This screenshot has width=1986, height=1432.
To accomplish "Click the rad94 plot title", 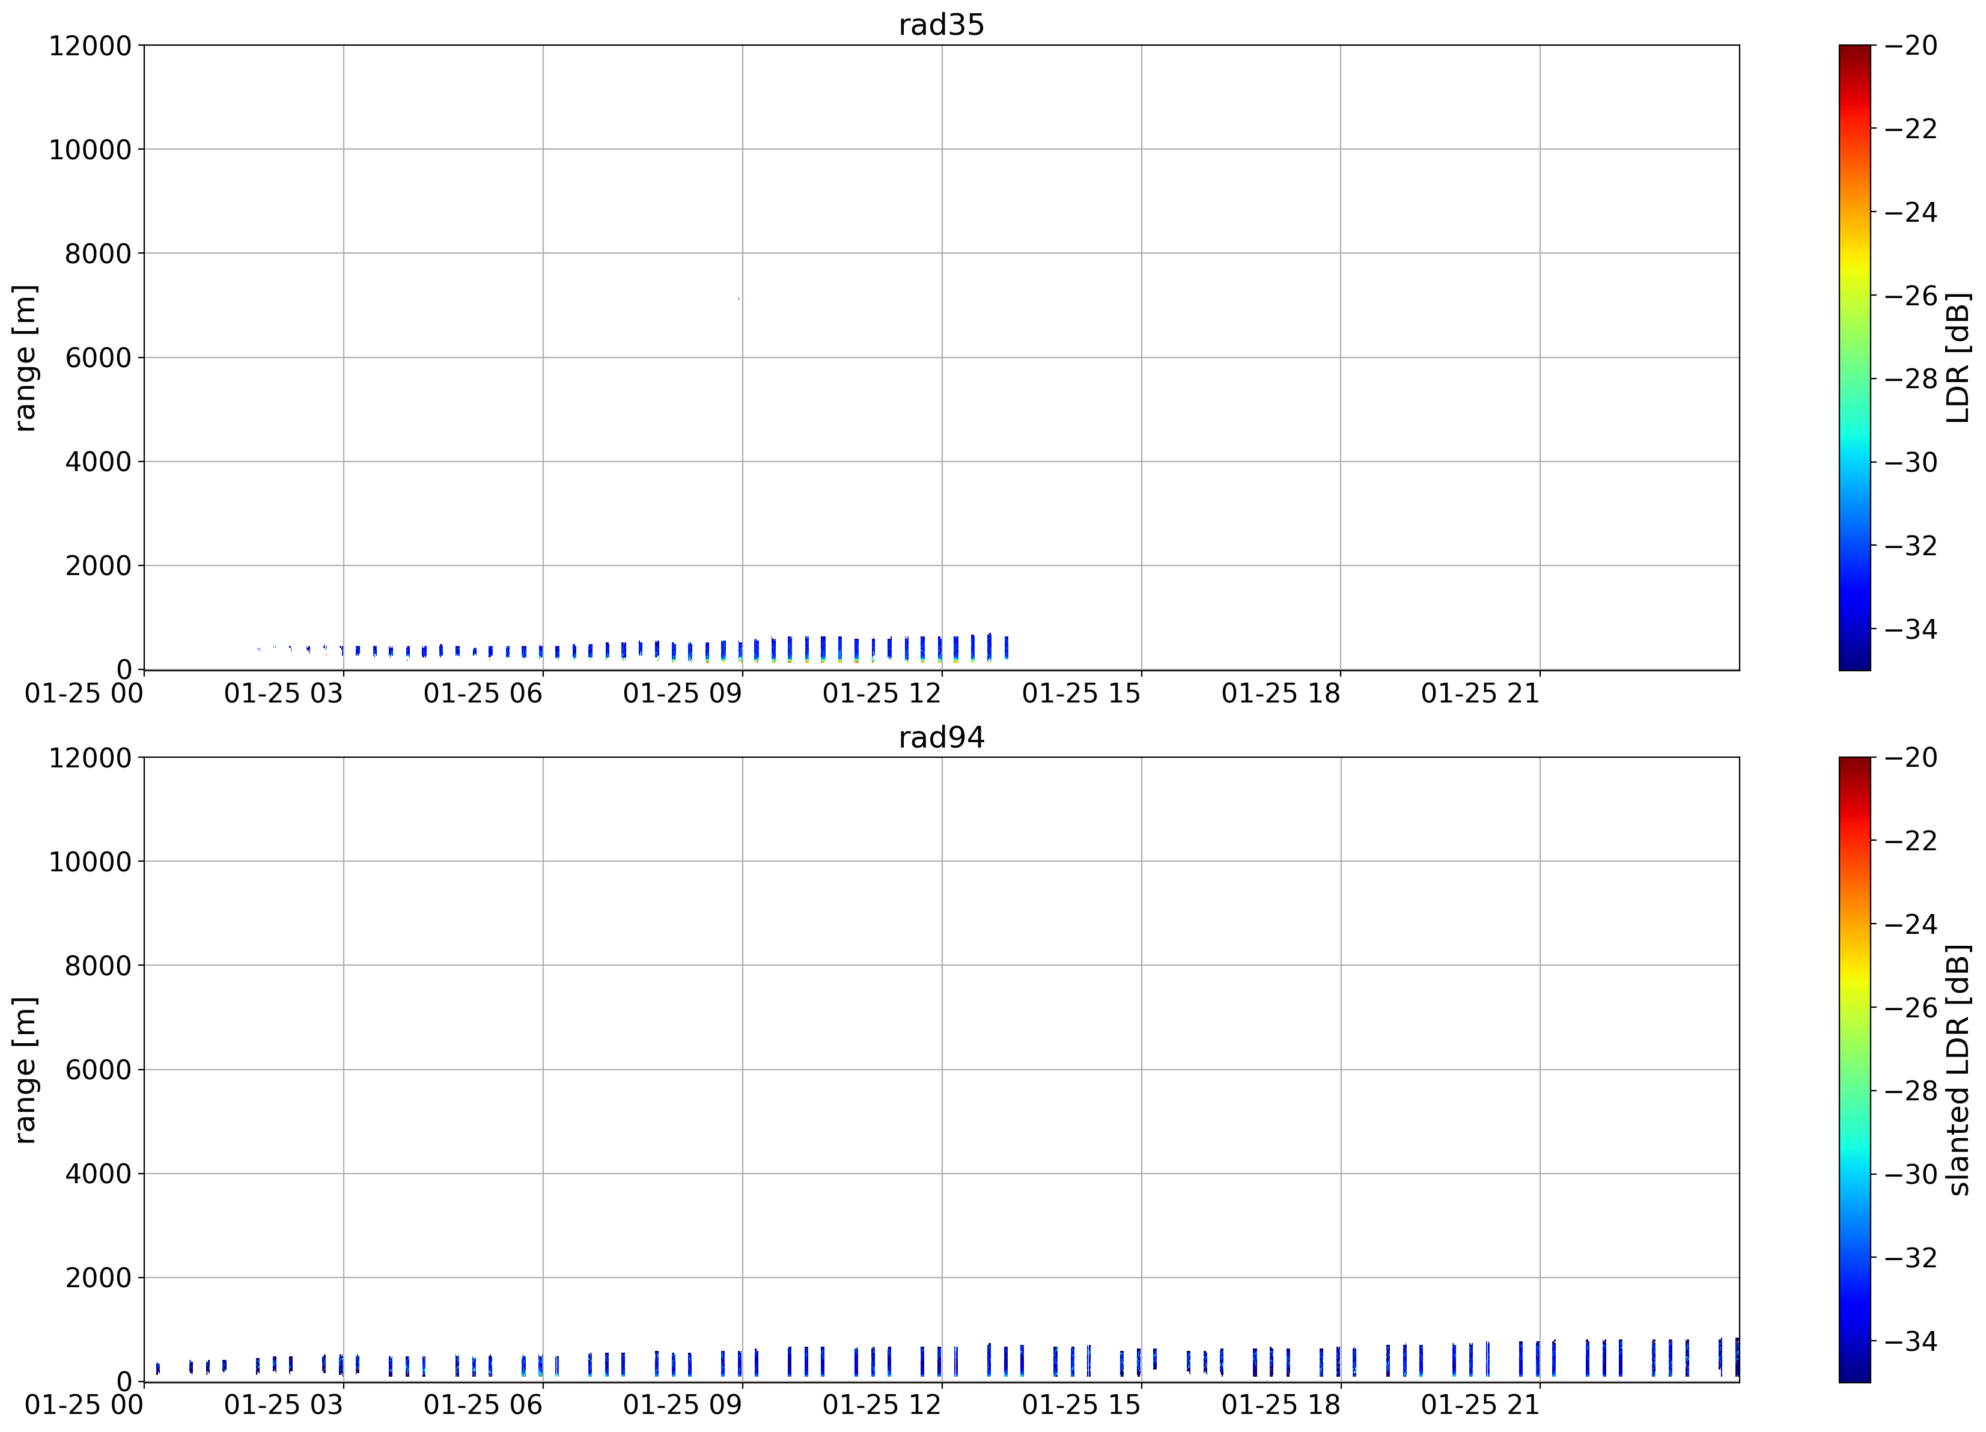I will tap(942, 737).
